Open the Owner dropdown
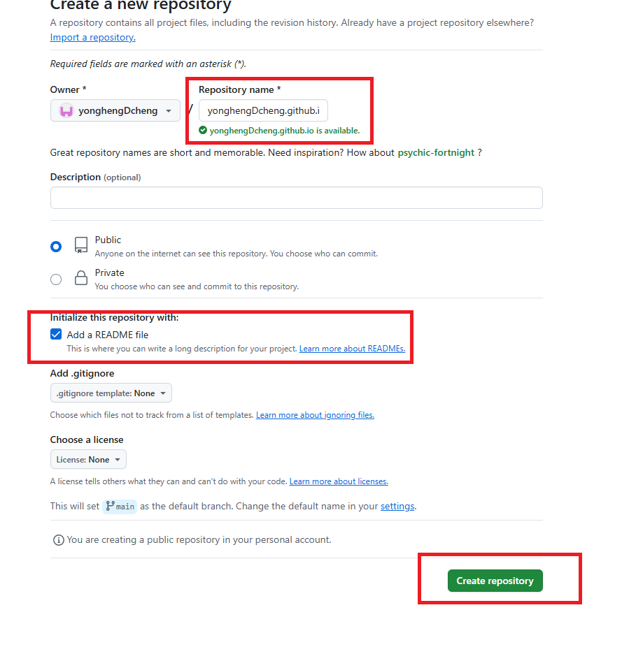622x647 pixels. coord(115,110)
